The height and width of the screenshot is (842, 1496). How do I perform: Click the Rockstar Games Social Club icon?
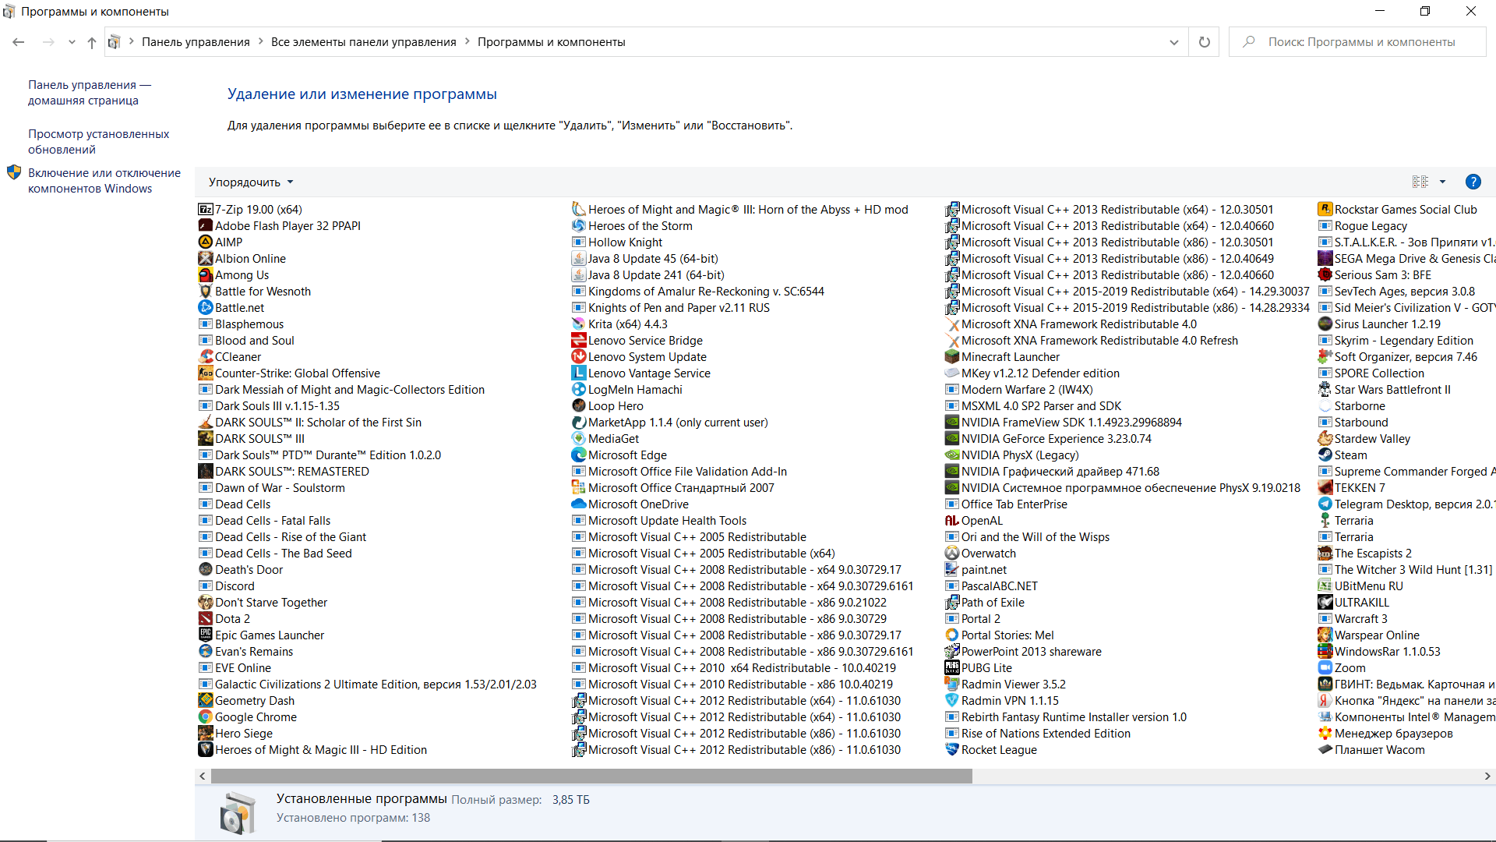pos(1325,209)
